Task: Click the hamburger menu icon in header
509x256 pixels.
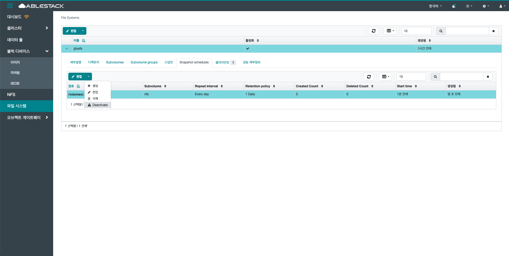Action: pyautogui.click(x=10, y=6)
